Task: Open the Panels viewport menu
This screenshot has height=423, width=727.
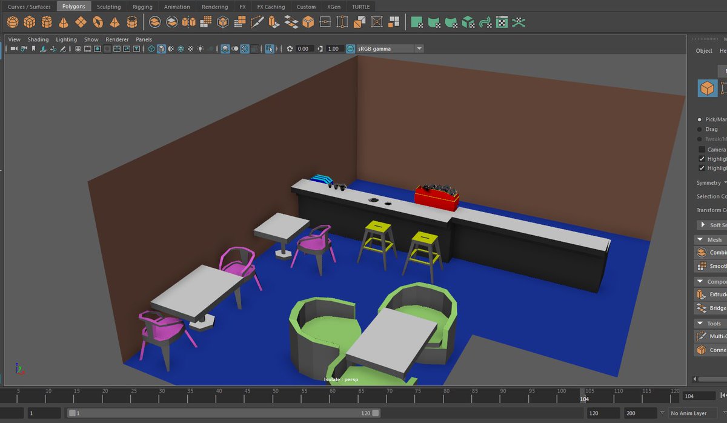Action: pos(144,39)
